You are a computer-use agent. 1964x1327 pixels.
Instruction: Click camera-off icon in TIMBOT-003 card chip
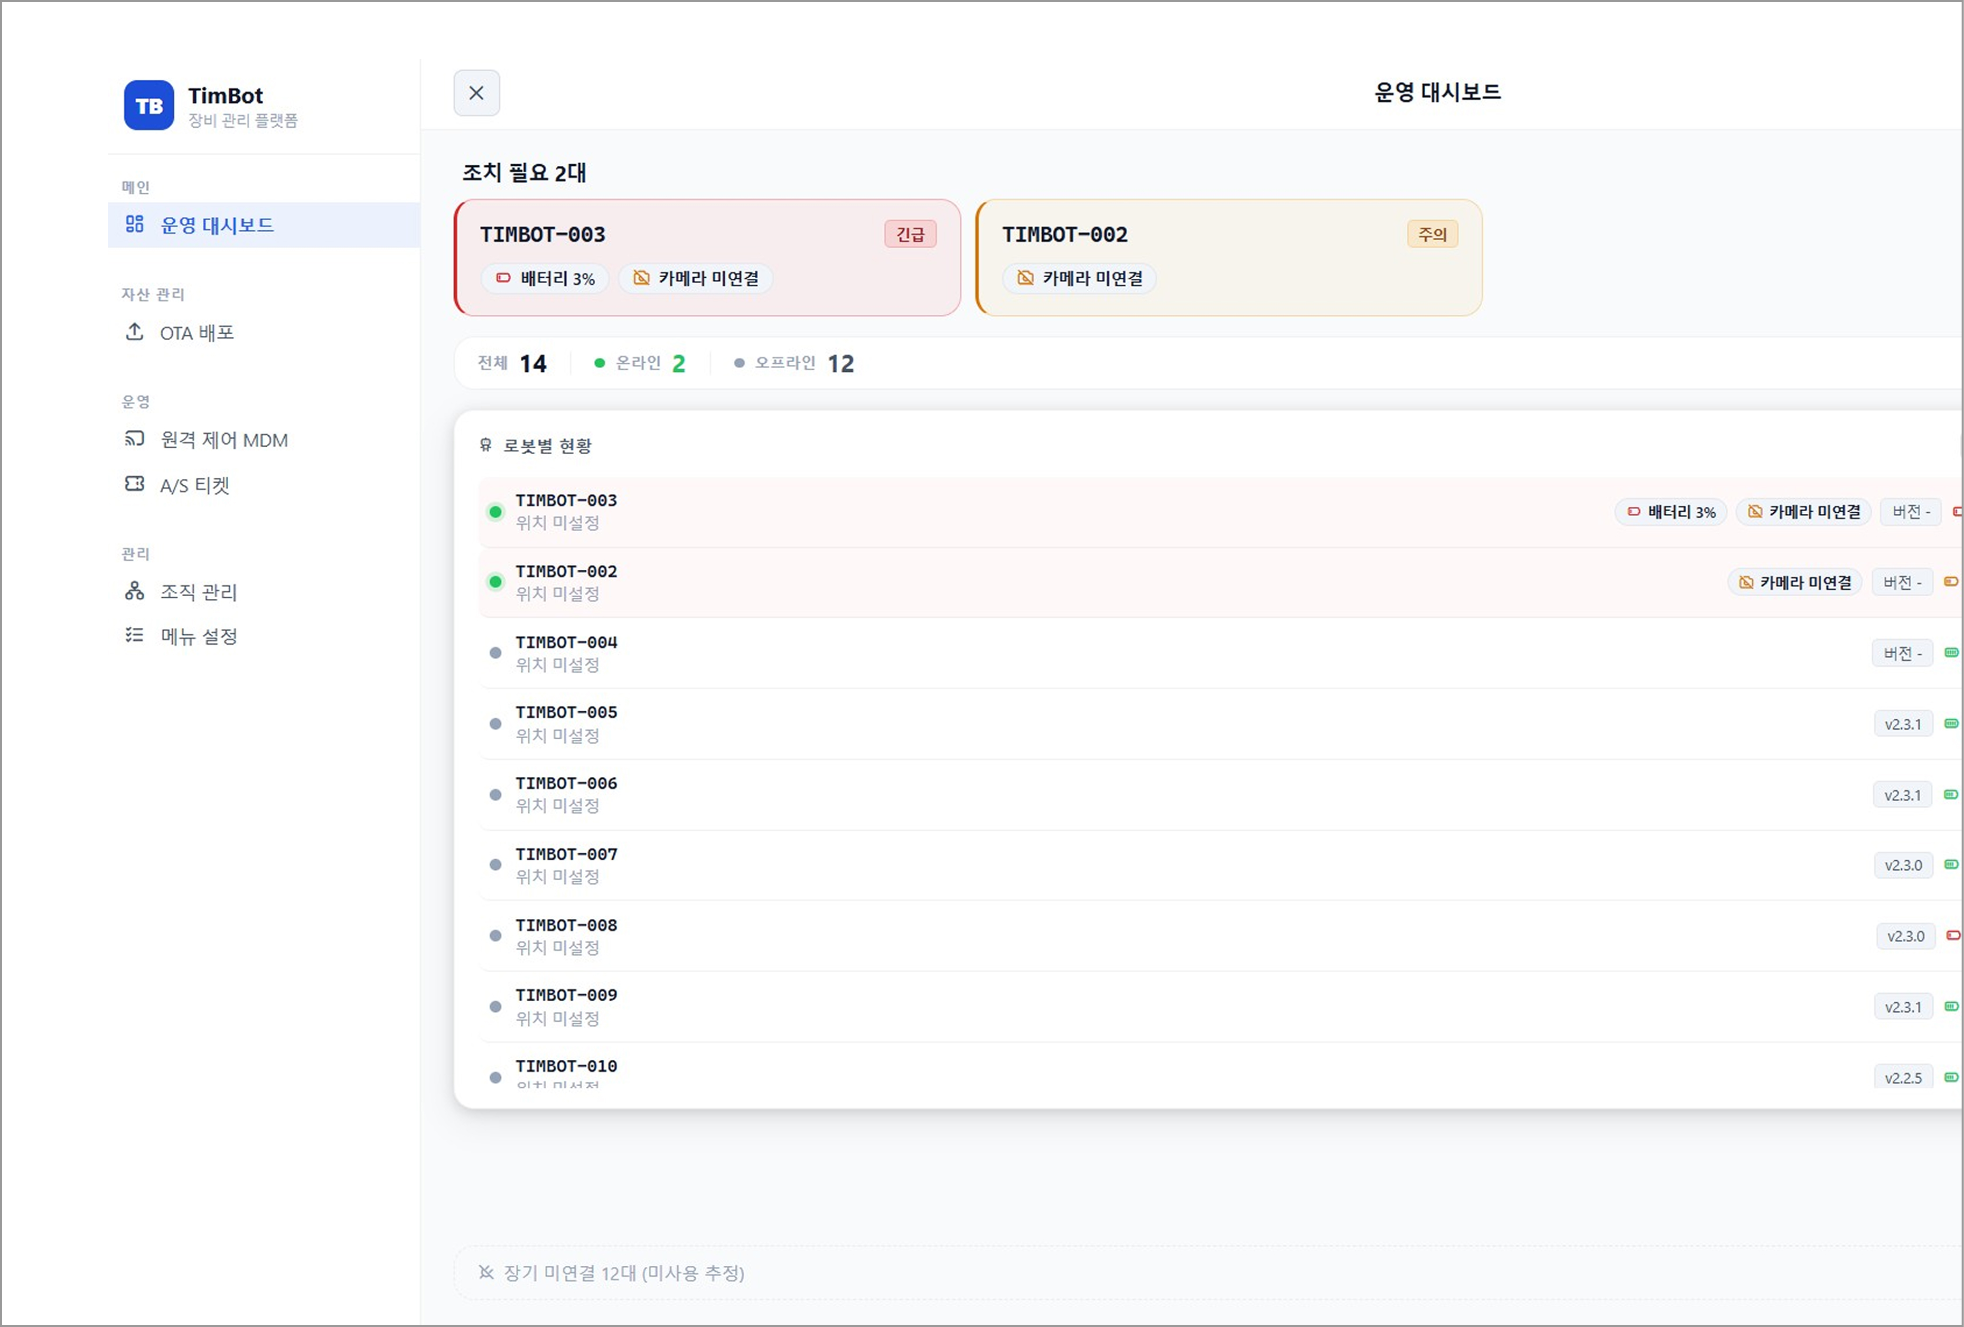click(641, 278)
